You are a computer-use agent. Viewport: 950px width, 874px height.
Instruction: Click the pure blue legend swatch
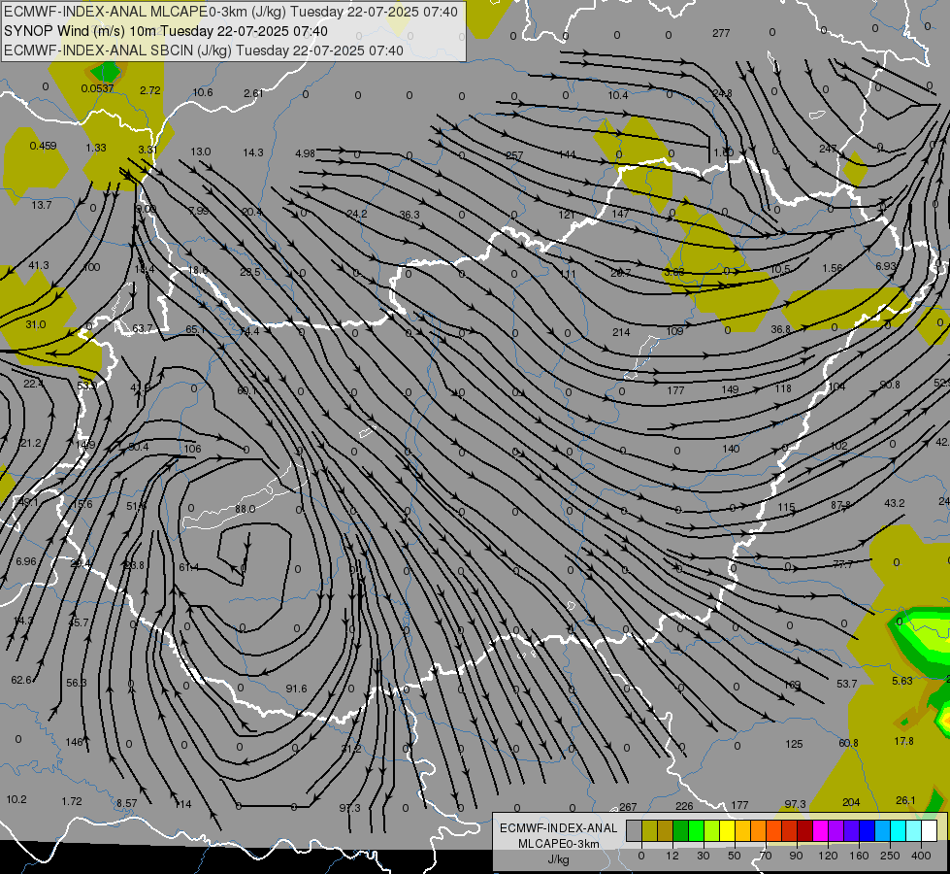(x=868, y=830)
